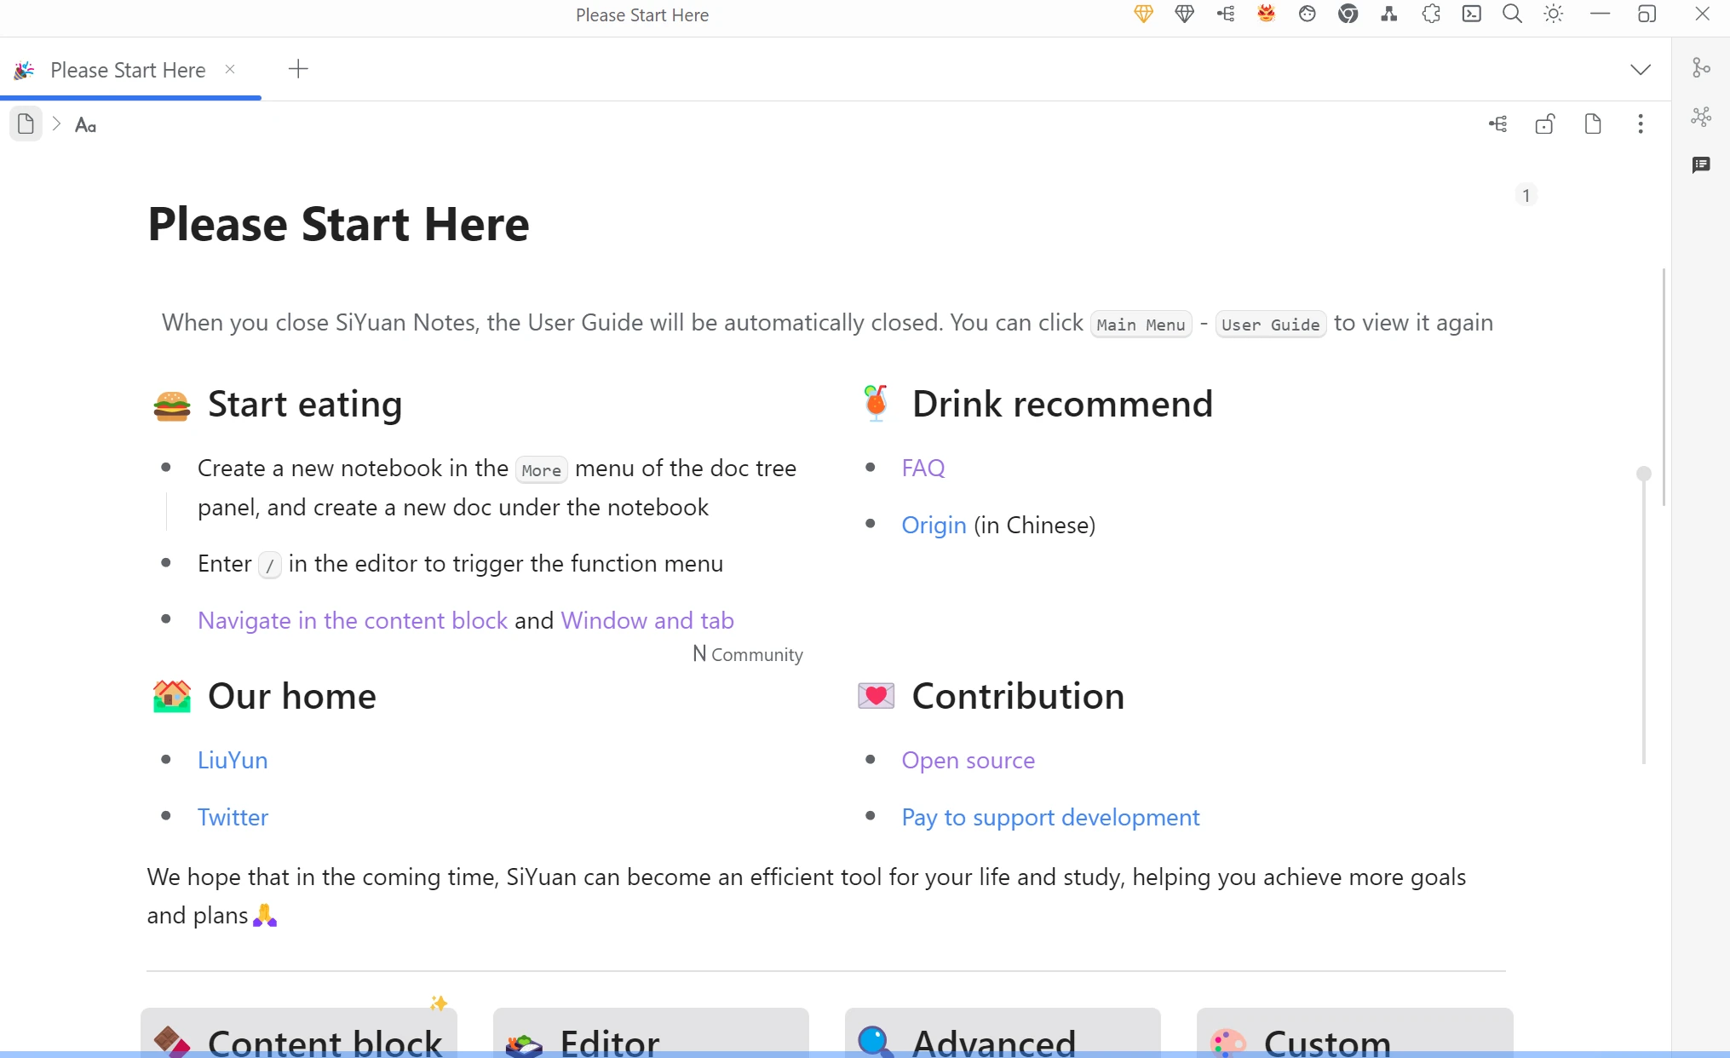Click Pay to support development link
This screenshot has height=1058, width=1730.
[x=1050, y=818]
